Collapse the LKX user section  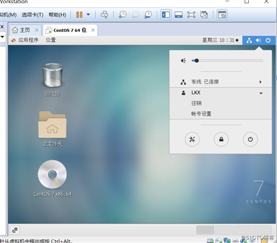click(x=221, y=93)
